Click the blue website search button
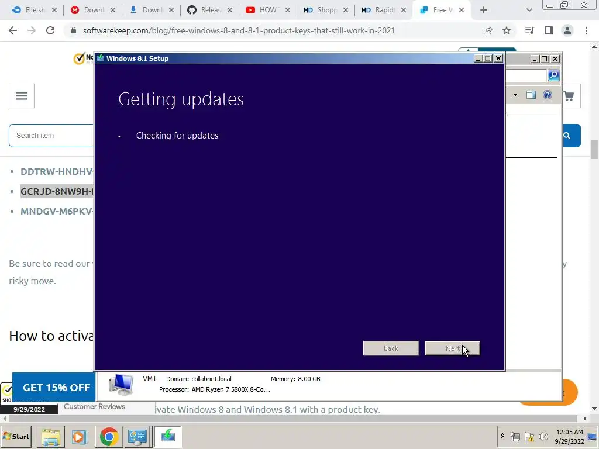Viewport: 599px width, 449px height. tap(567, 136)
